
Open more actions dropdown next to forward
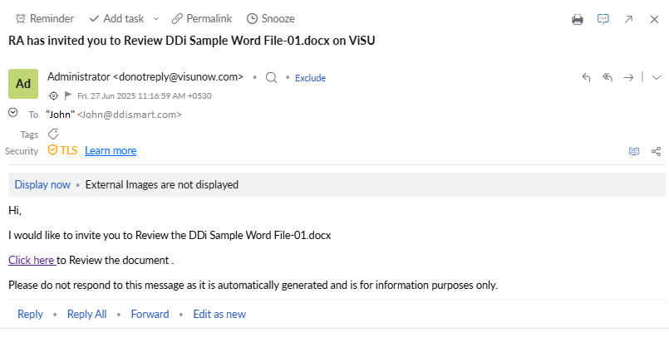point(656,77)
